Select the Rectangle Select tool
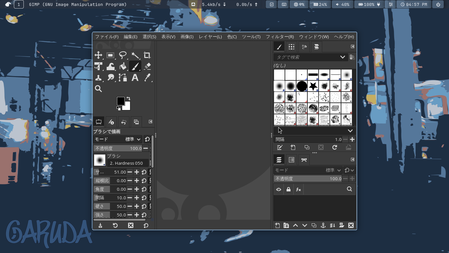Screen dimensions: 449x253 111,55
